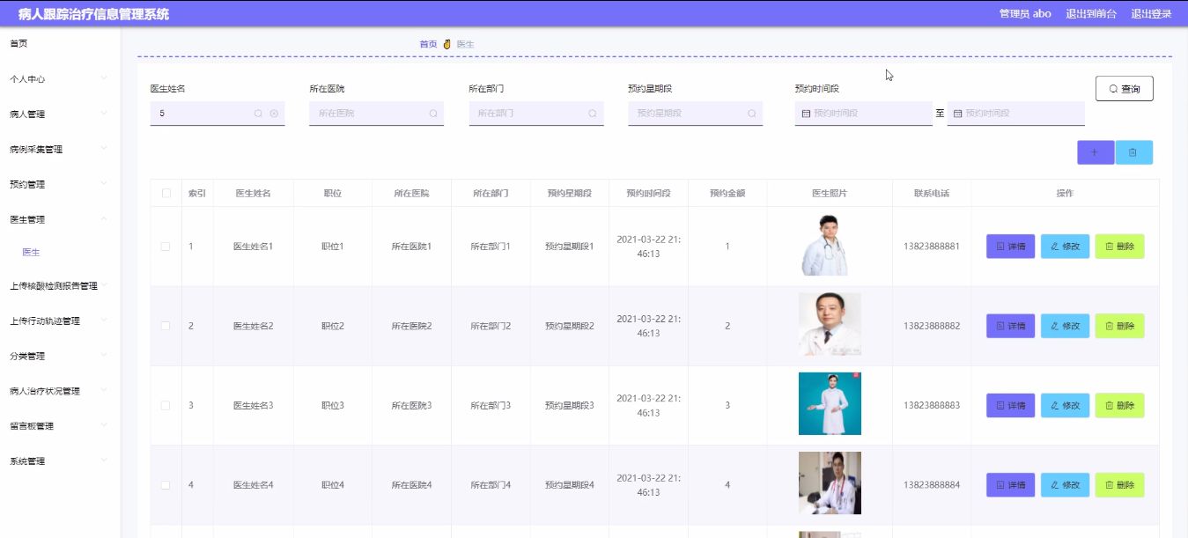Image resolution: width=1188 pixels, height=538 pixels.
Task: Click the search icon in 所在医院 field
Action: [x=433, y=114]
